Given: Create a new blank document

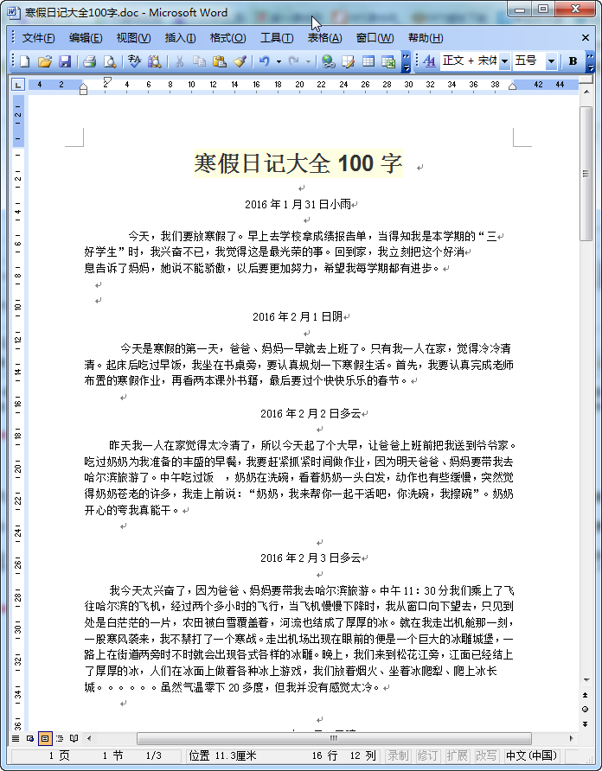Looking at the screenshot, I should 24,61.
